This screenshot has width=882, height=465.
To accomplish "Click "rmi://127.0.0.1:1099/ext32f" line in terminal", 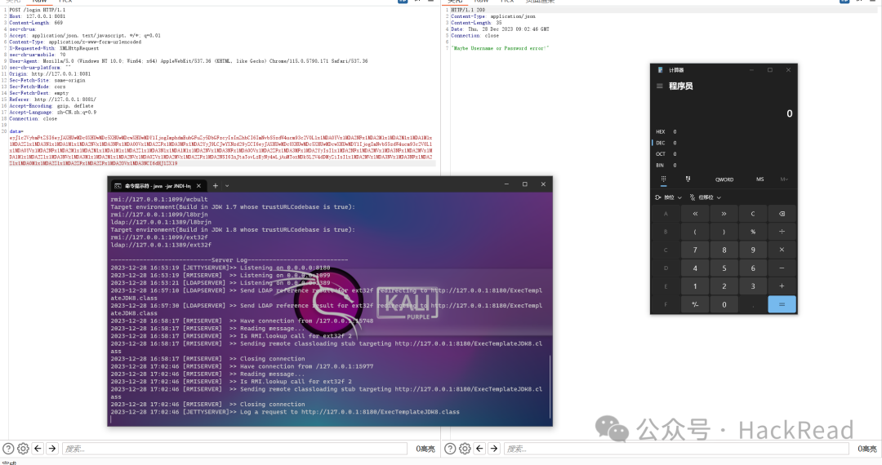I will click(161, 237).
